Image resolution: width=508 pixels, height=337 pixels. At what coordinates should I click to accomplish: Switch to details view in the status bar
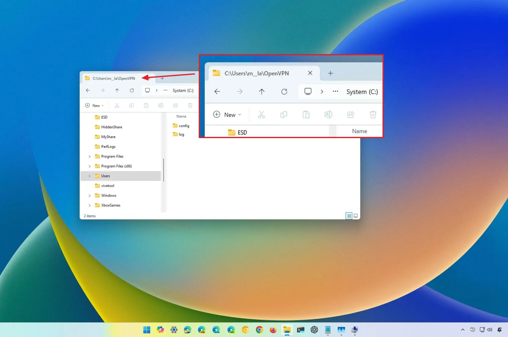(349, 216)
